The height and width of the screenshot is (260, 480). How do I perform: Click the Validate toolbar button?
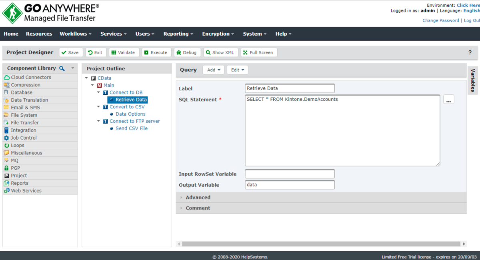coord(124,52)
